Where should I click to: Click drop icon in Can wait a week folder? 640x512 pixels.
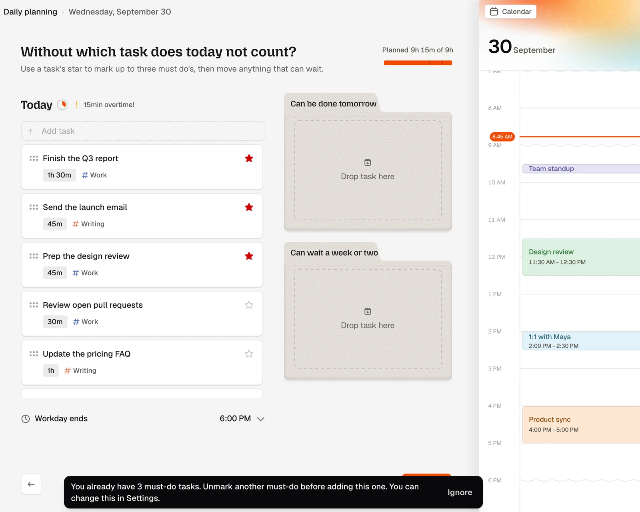(x=368, y=311)
